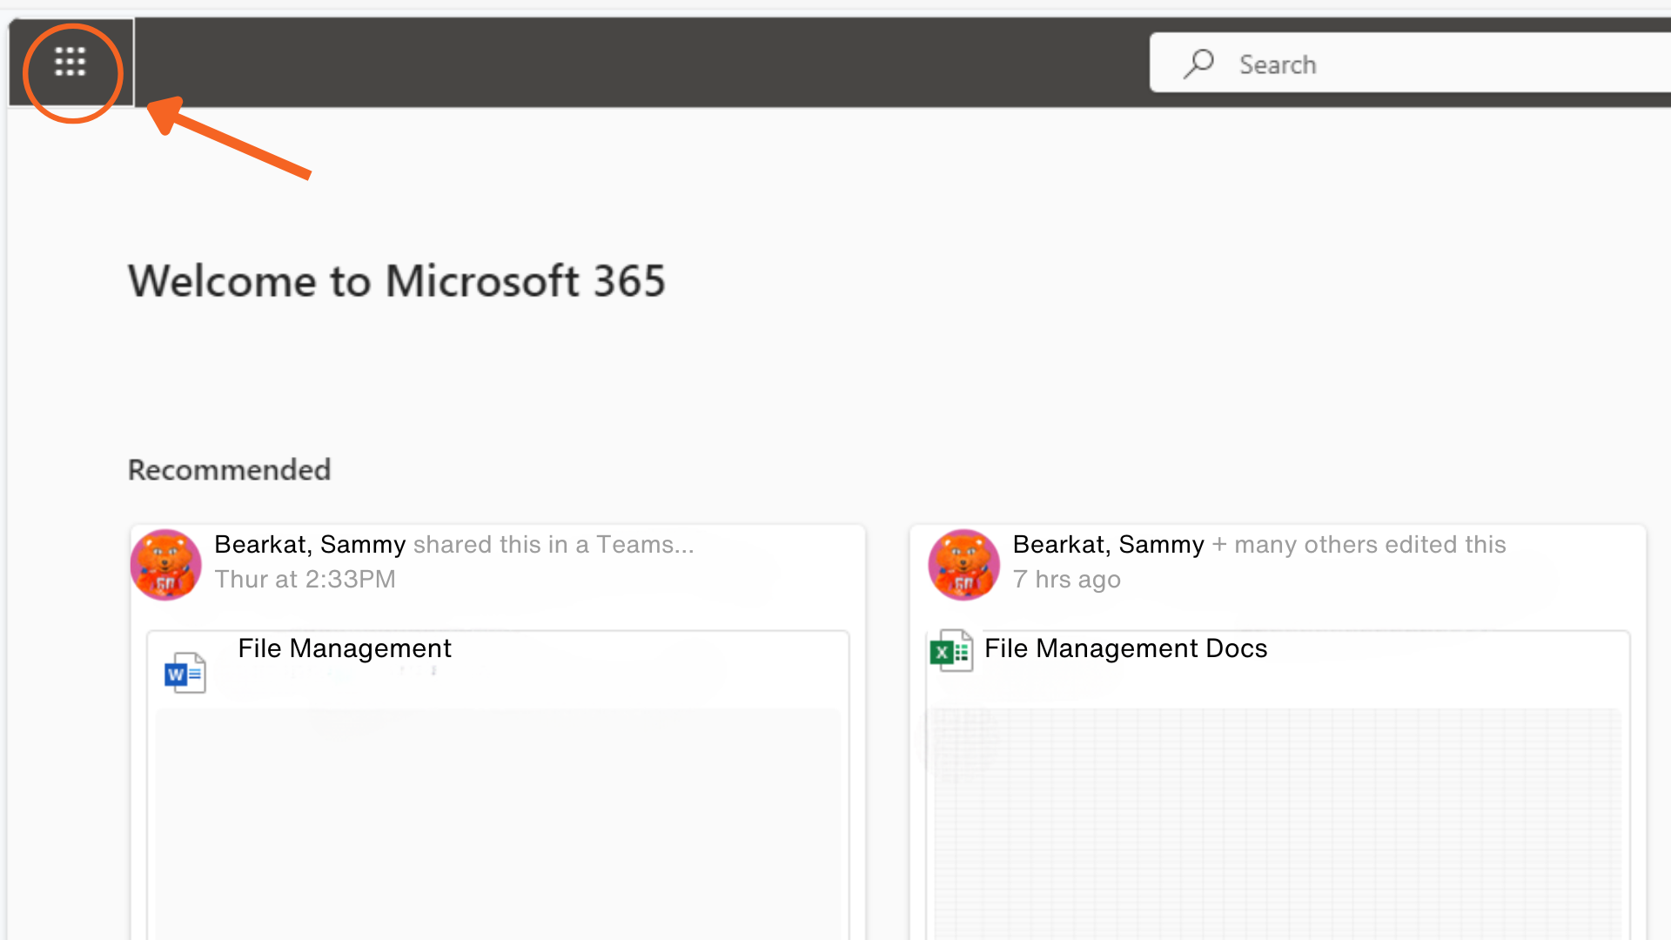Click the grid waffle icon in the top bar

70,62
